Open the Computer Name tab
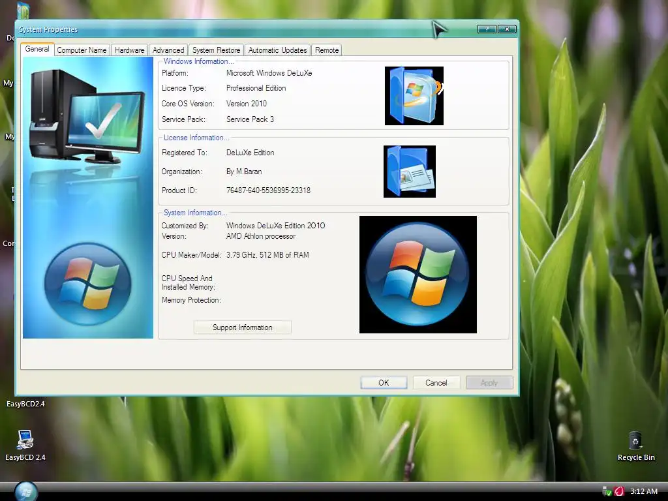The height and width of the screenshot is (501, 668). coord(82,50)
